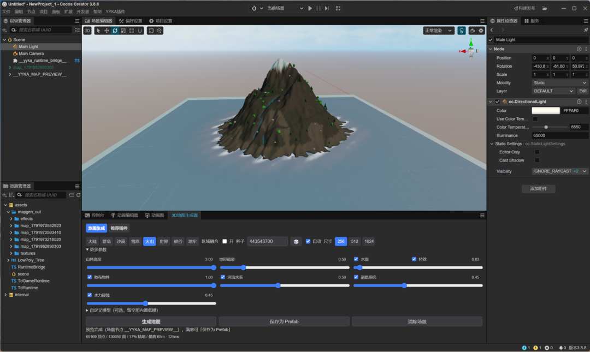The width and height of the screenshot is (590, 352).
Task: Expand the internal assets database
Action: tap(5, 295)
